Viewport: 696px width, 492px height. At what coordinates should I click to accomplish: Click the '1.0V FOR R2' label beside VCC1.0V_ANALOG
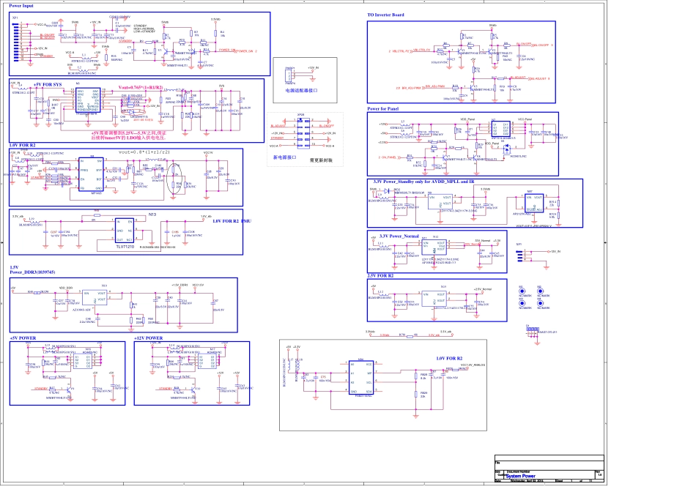[449, 358]
